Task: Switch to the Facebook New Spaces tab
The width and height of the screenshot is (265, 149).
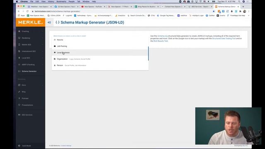Action: [67, 7]
